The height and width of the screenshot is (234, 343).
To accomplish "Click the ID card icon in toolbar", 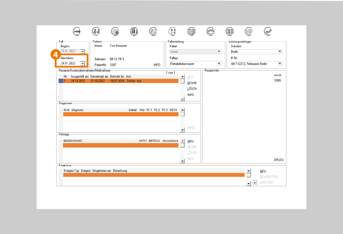I will click(x=230, y=31).
